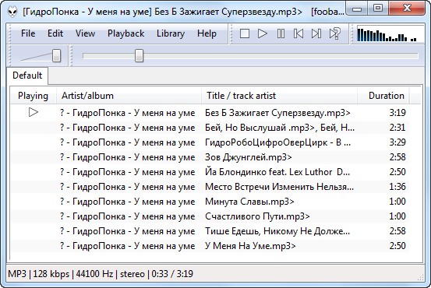Select the track Зов Джунглей.mp3
This screenshot has height=288, width=431.
tap(210, 157)
